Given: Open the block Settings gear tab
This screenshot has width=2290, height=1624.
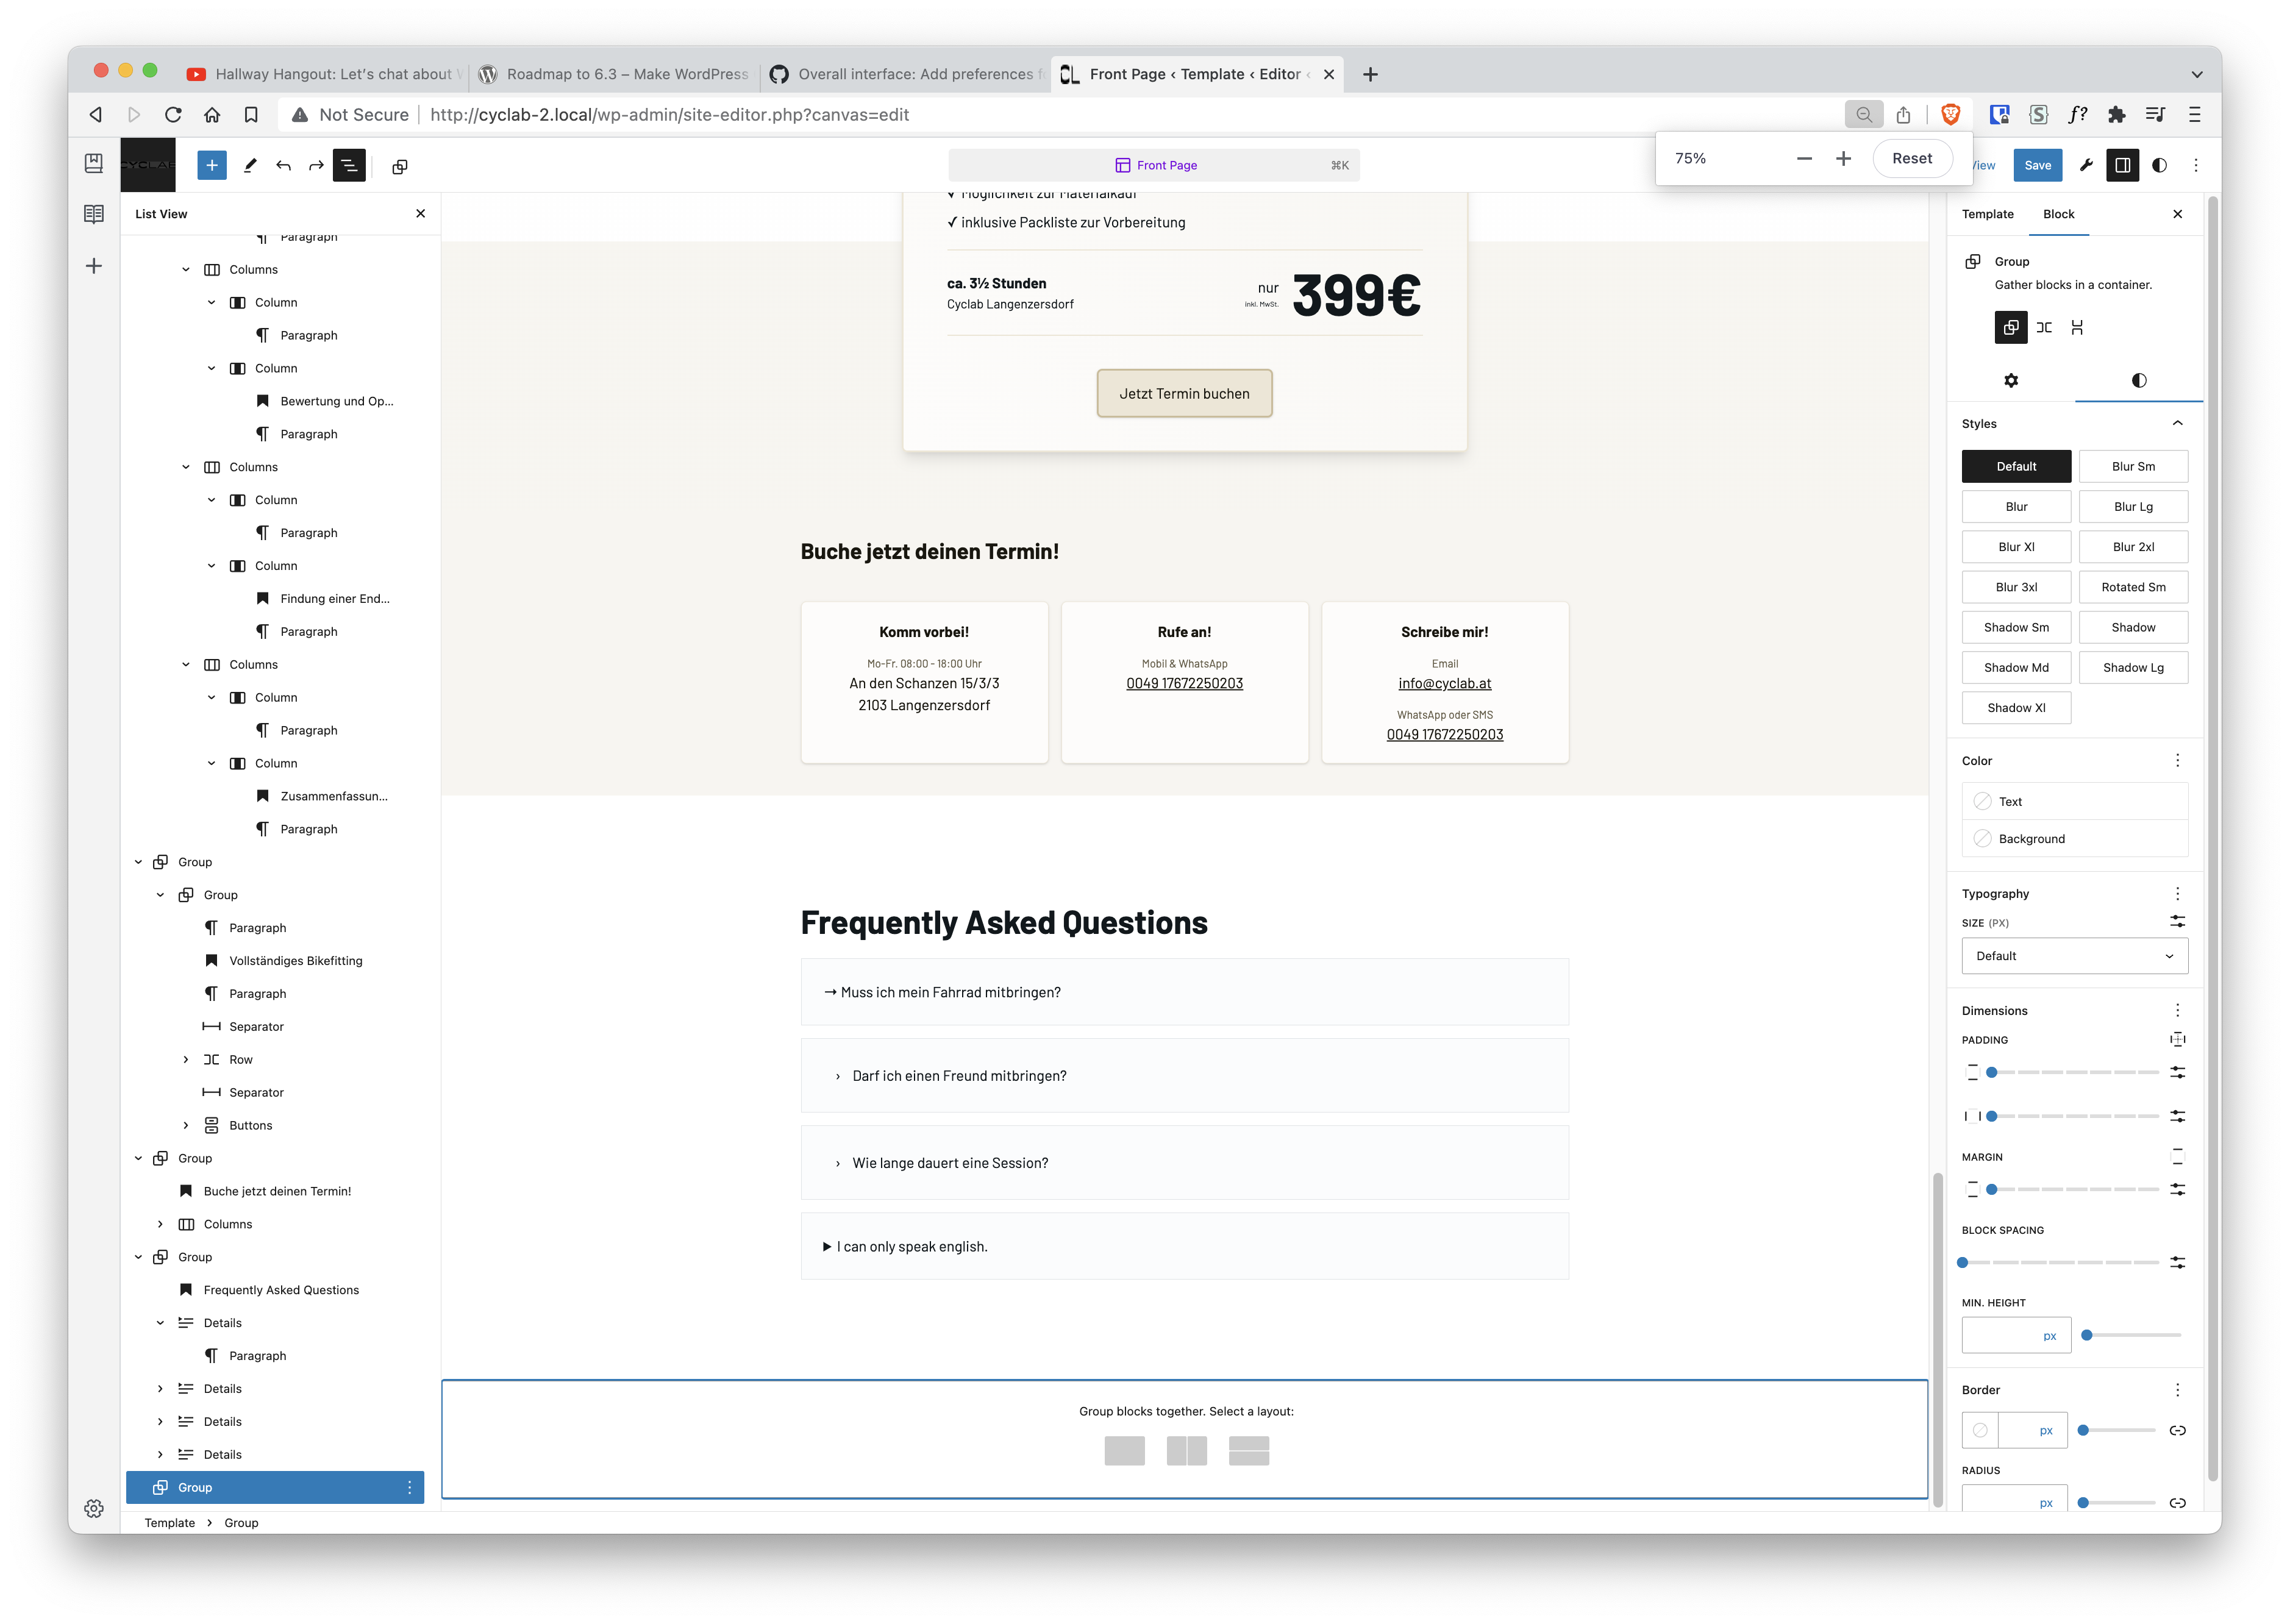Looking at the screenshot, I should [2011, 381].
